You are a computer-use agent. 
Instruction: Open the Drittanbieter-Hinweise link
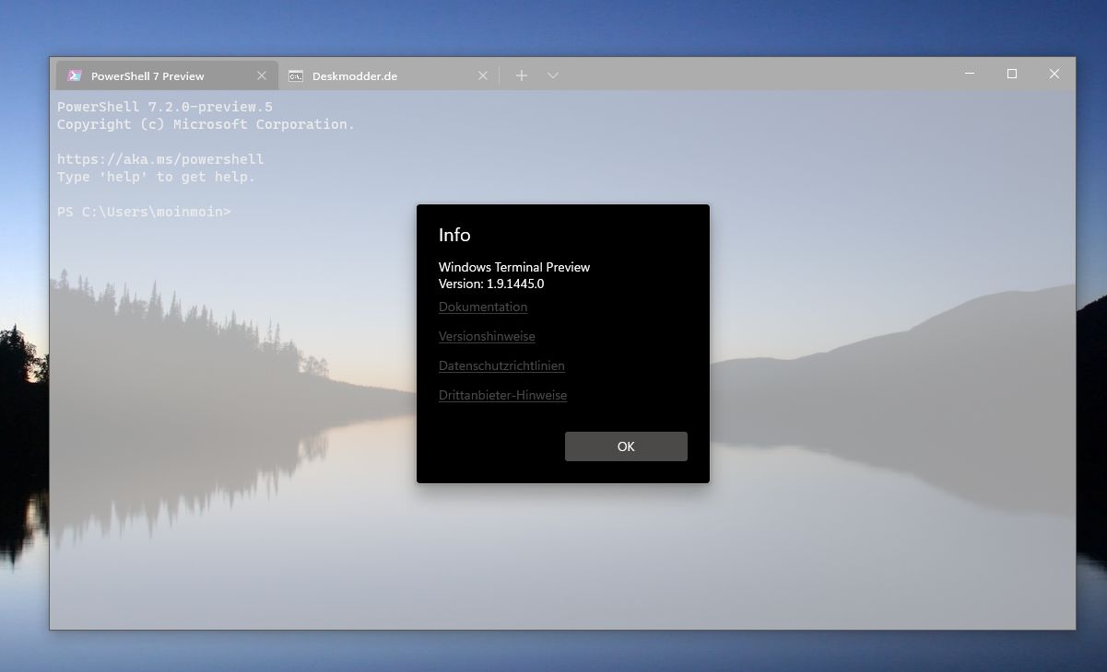502,395
